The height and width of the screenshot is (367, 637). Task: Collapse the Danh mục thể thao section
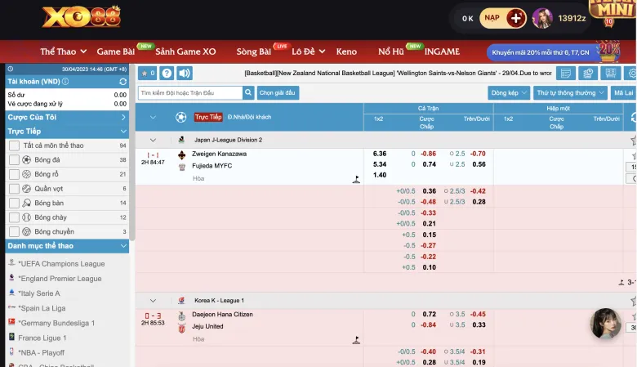pyautogui.click(x=67, y=246)
